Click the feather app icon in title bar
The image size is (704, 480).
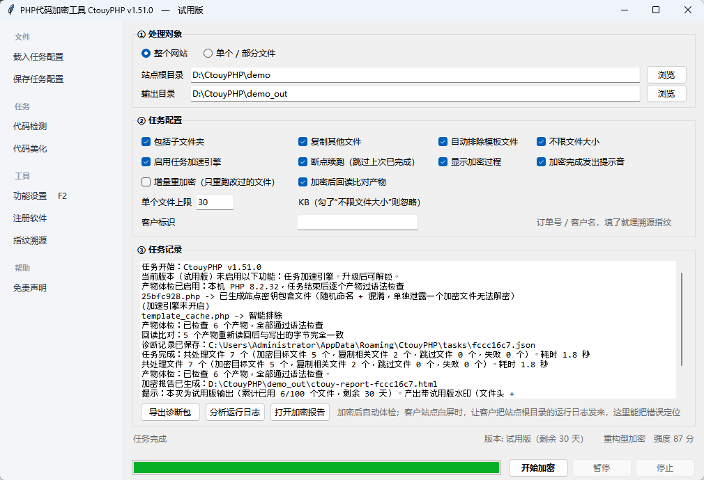click(10, 10)
